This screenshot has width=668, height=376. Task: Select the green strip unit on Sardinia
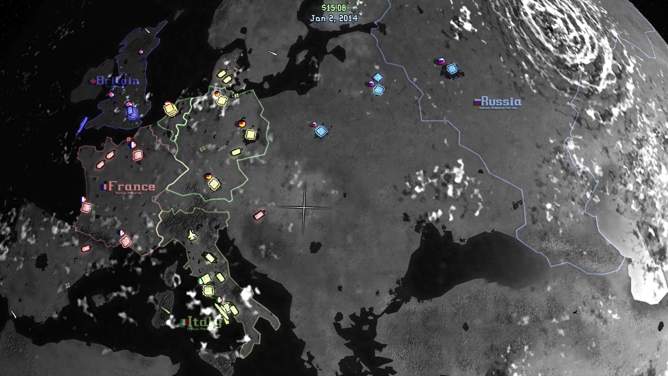165,310
